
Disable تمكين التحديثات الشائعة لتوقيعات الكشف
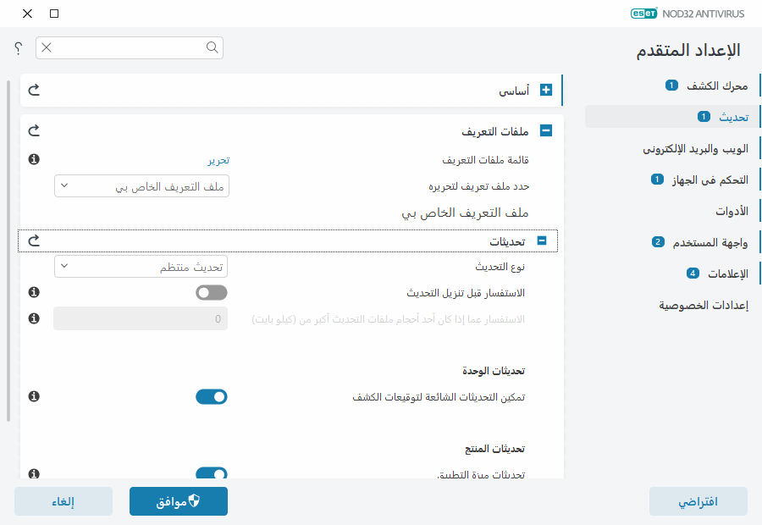(x=211, y=396)
